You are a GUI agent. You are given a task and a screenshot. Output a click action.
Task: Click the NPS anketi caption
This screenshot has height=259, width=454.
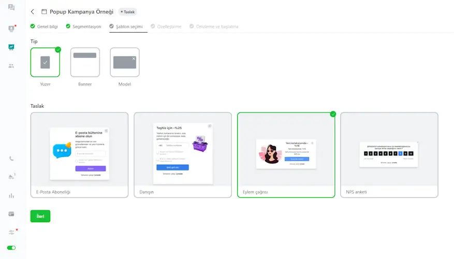pos(356,192)
